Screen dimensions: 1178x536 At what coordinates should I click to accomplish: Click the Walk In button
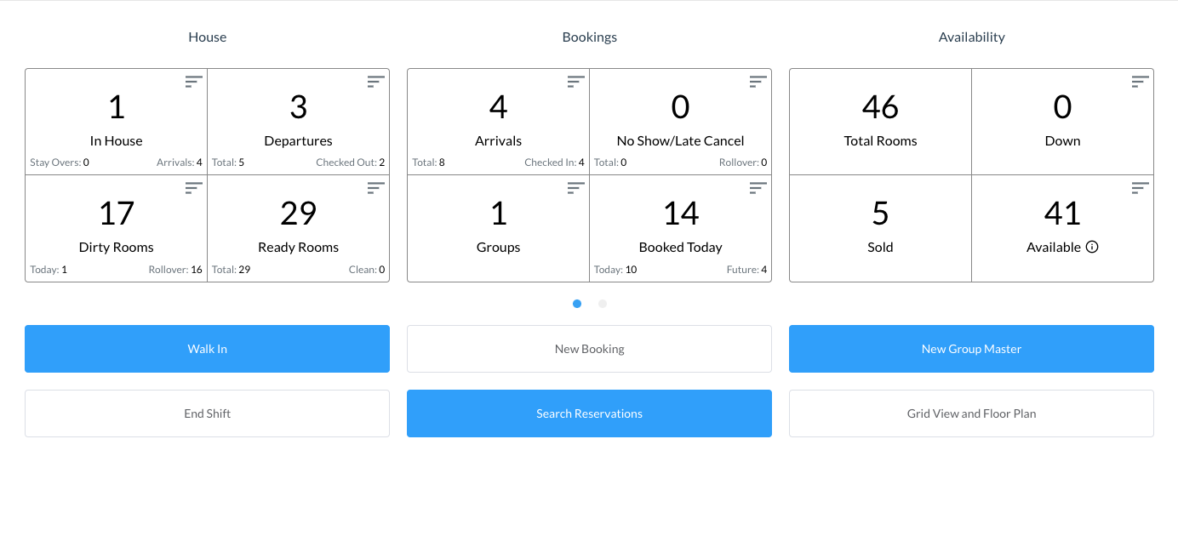(x=207, y=349)
